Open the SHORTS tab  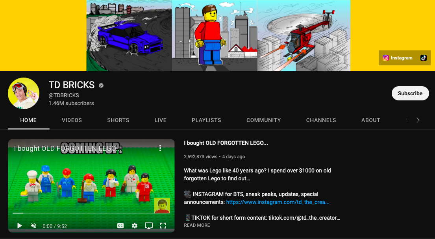[118, 120]
